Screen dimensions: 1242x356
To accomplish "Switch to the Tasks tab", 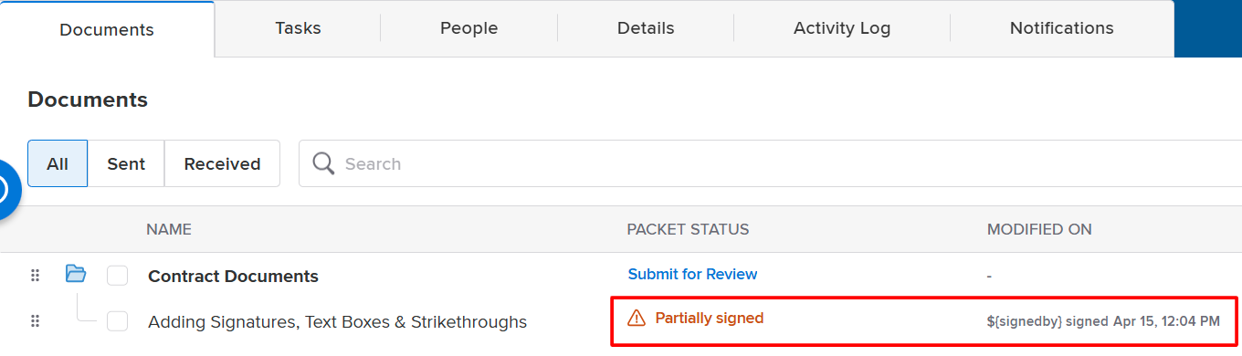I will pos(298,28).
